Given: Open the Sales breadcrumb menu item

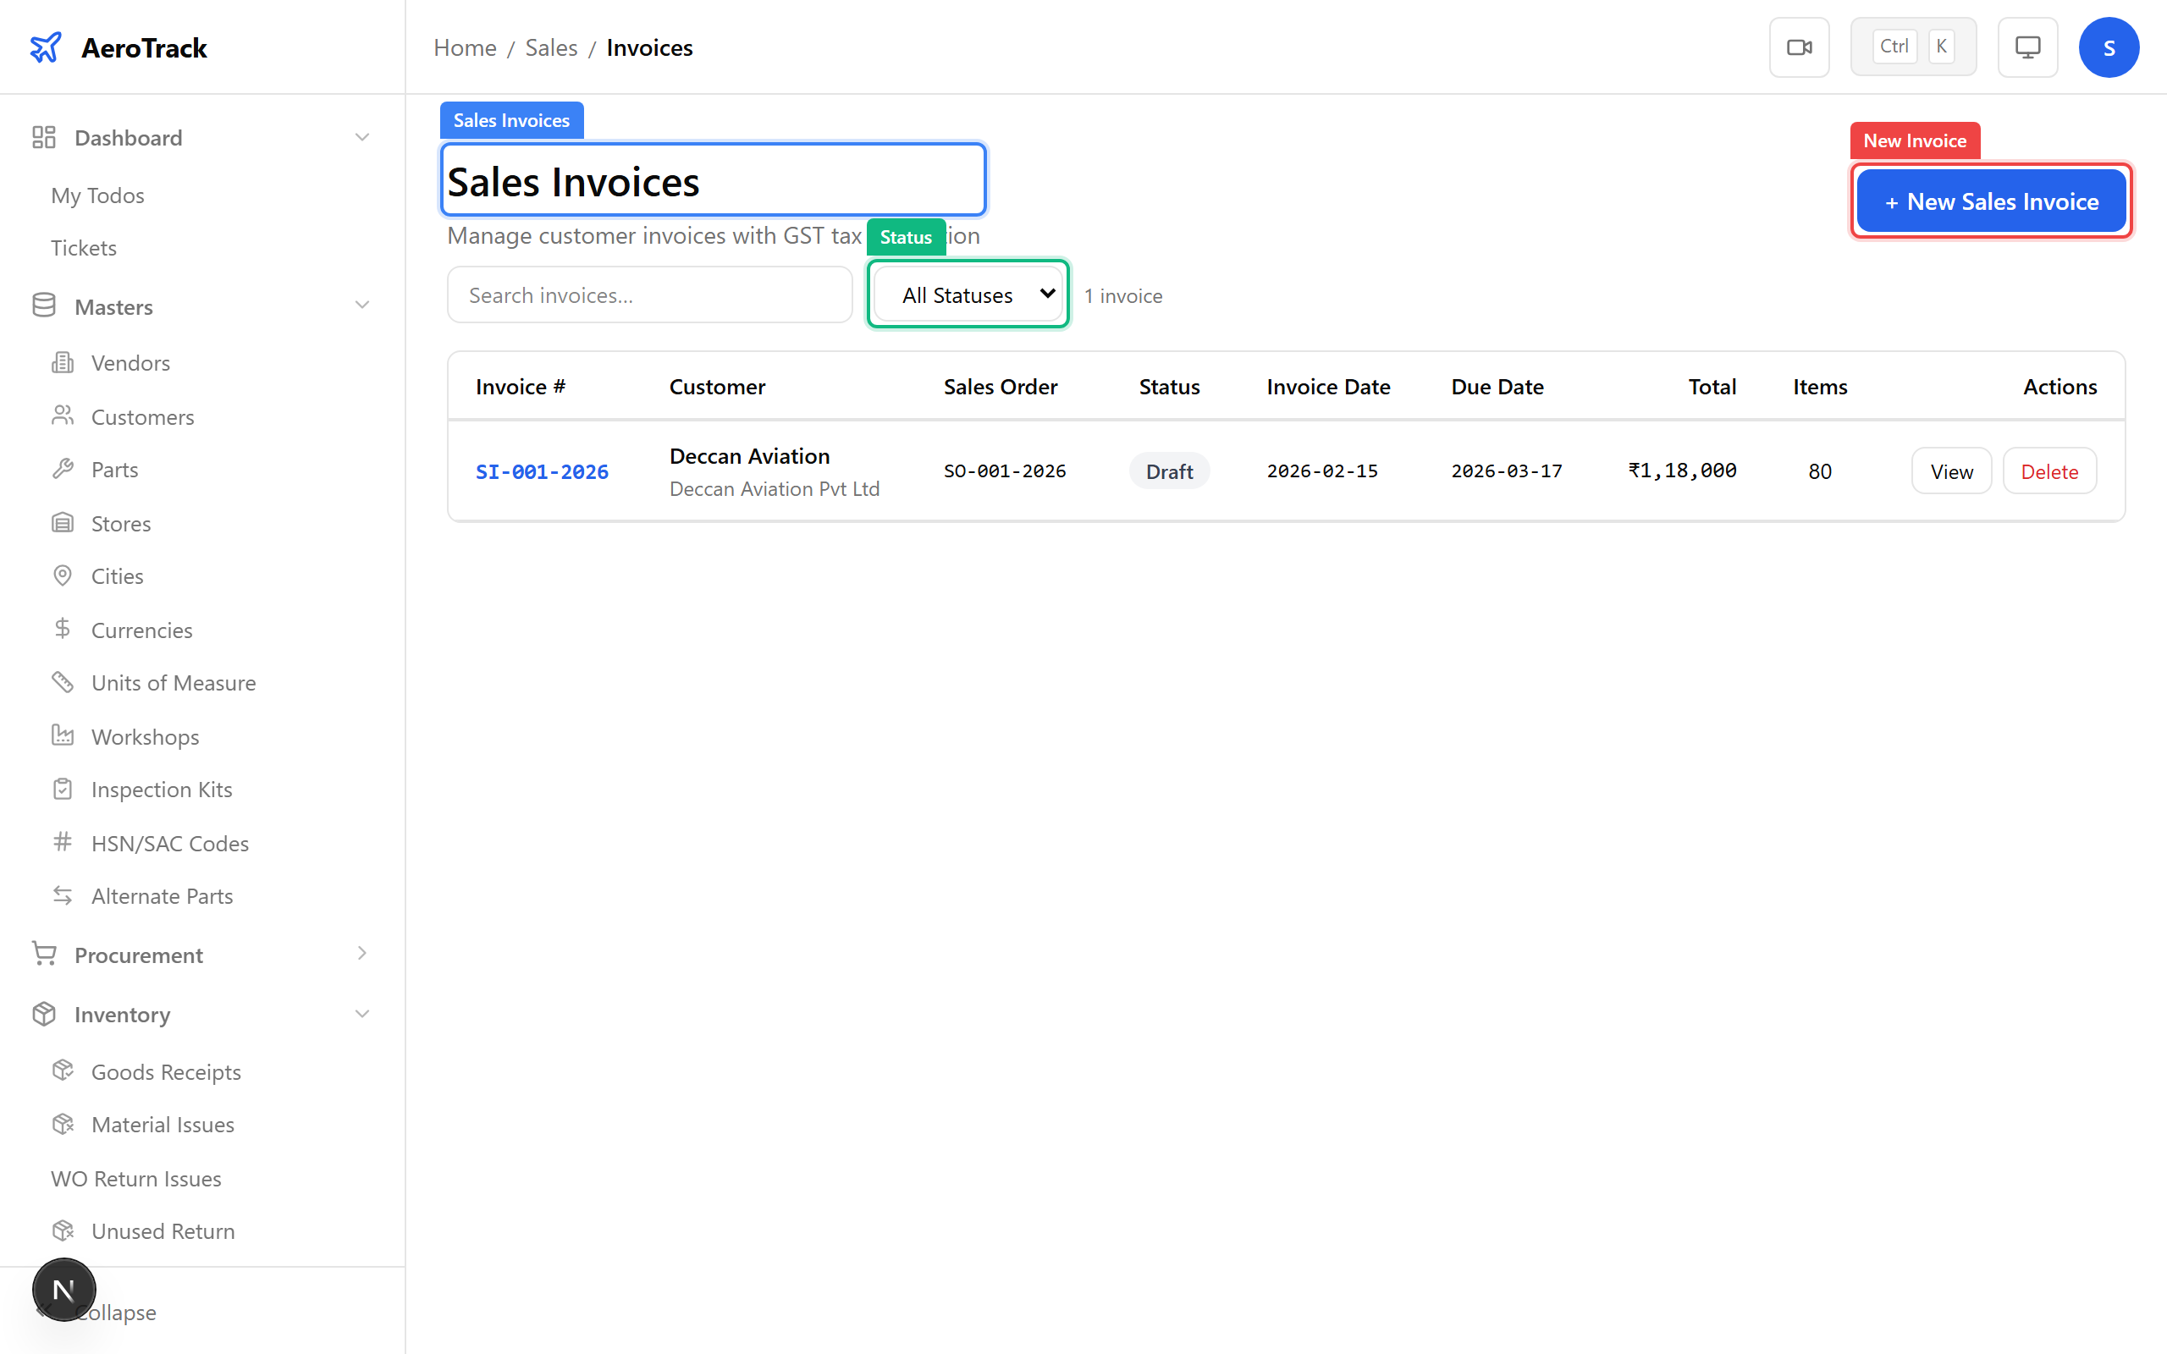Looking at the screenshot, I should 551,47.
